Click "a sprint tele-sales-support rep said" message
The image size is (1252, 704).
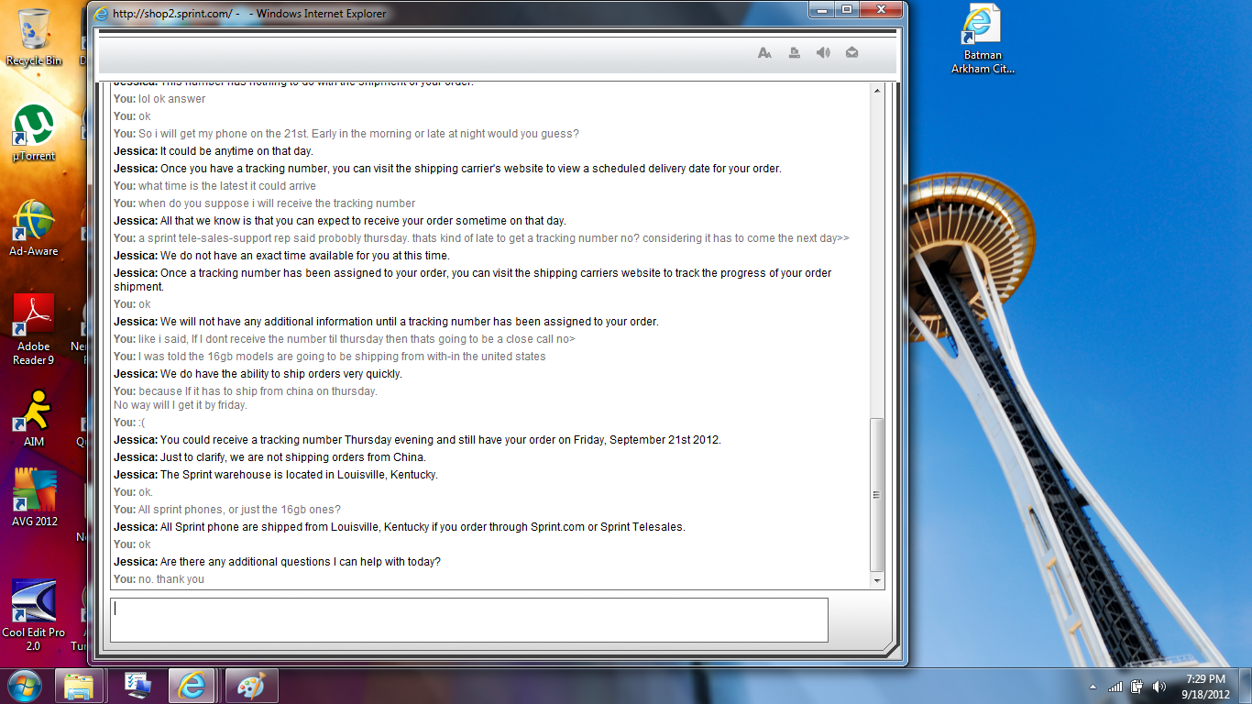494,238
